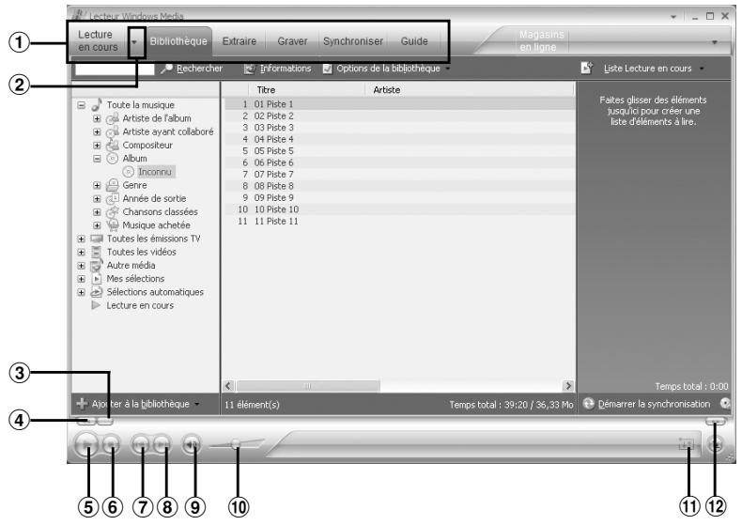Switch to the Synchroniser tab
742x525 pixels.
pyautogui.click(x=353, y=41)
